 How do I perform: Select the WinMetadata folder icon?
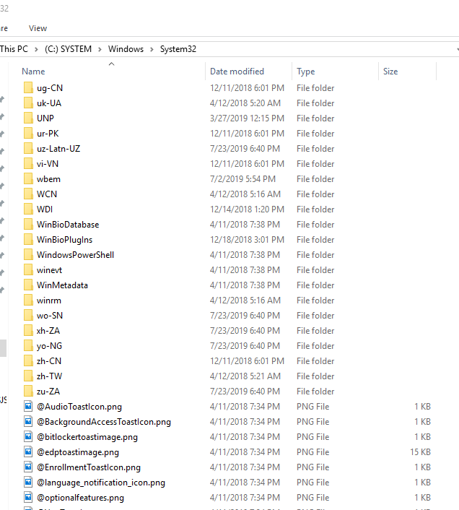(28, 285)
